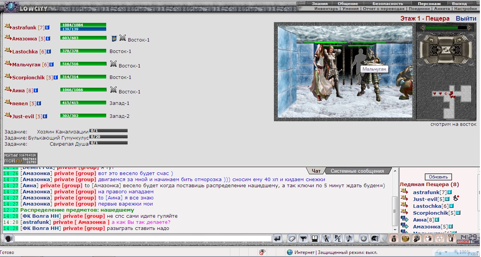Screen dimensions: 481x257
Task: Click blue arrow icon before Аина in room list
Action: [405, 219]
